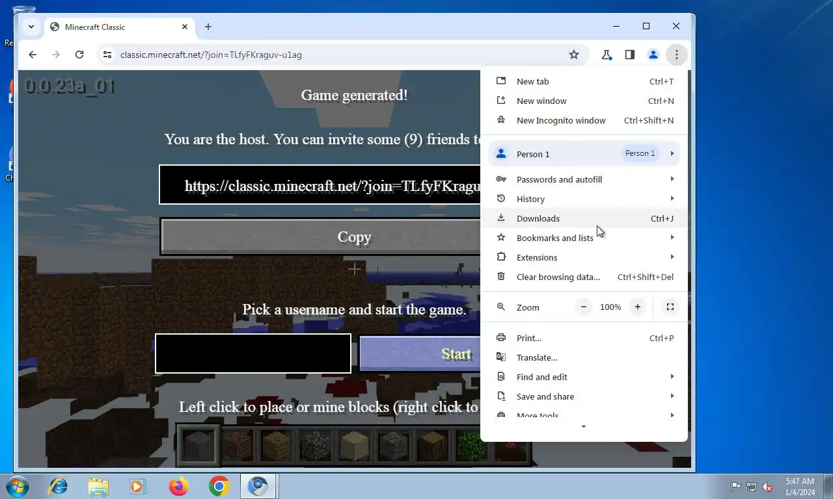Screen dimensions: 833x499
Task: Click the address bar URL
Action: point(211,55)
